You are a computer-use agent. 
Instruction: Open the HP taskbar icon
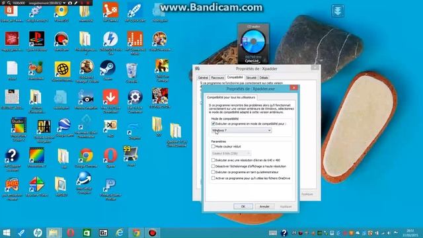[38, 233]
